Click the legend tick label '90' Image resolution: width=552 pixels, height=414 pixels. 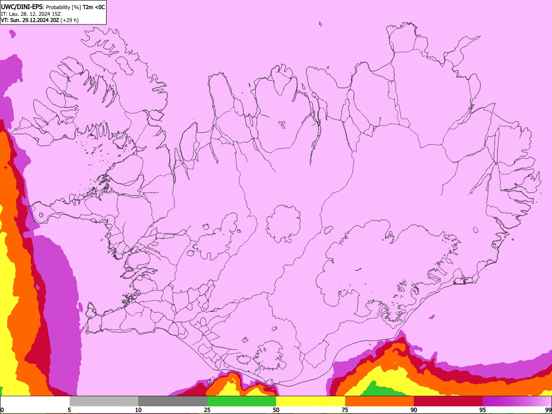[414, 410]
